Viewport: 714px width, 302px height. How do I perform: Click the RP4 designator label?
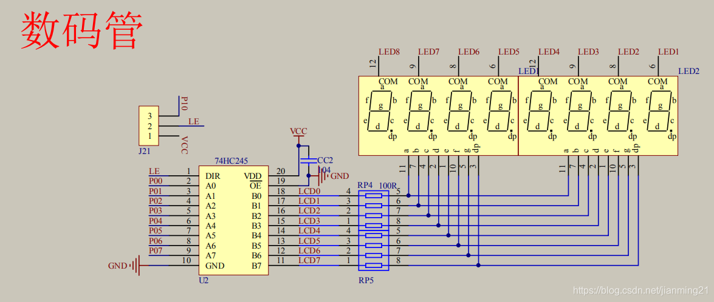click(x=365, y=186)
